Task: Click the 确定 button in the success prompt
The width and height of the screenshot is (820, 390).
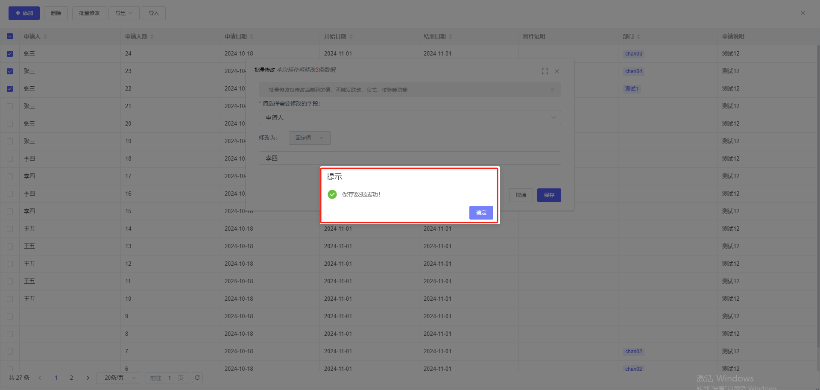Action: coord(481,213)
